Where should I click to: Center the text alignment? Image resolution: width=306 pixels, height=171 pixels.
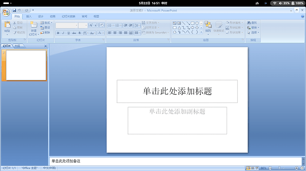(x=115, y=33)
